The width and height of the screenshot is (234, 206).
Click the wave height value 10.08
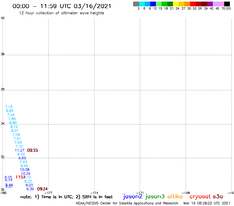pyautogui.click(x=25, y=170)
